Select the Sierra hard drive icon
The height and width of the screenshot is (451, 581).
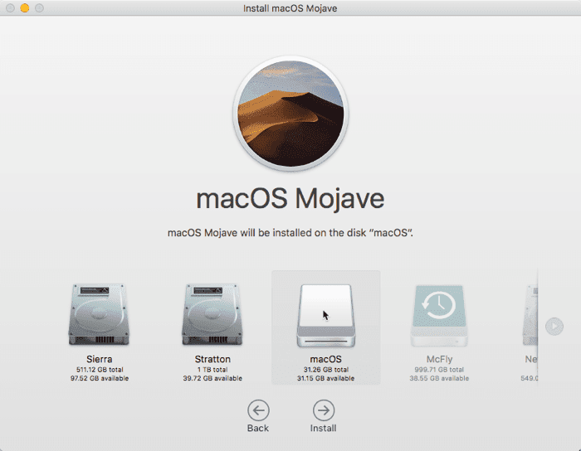99,315
